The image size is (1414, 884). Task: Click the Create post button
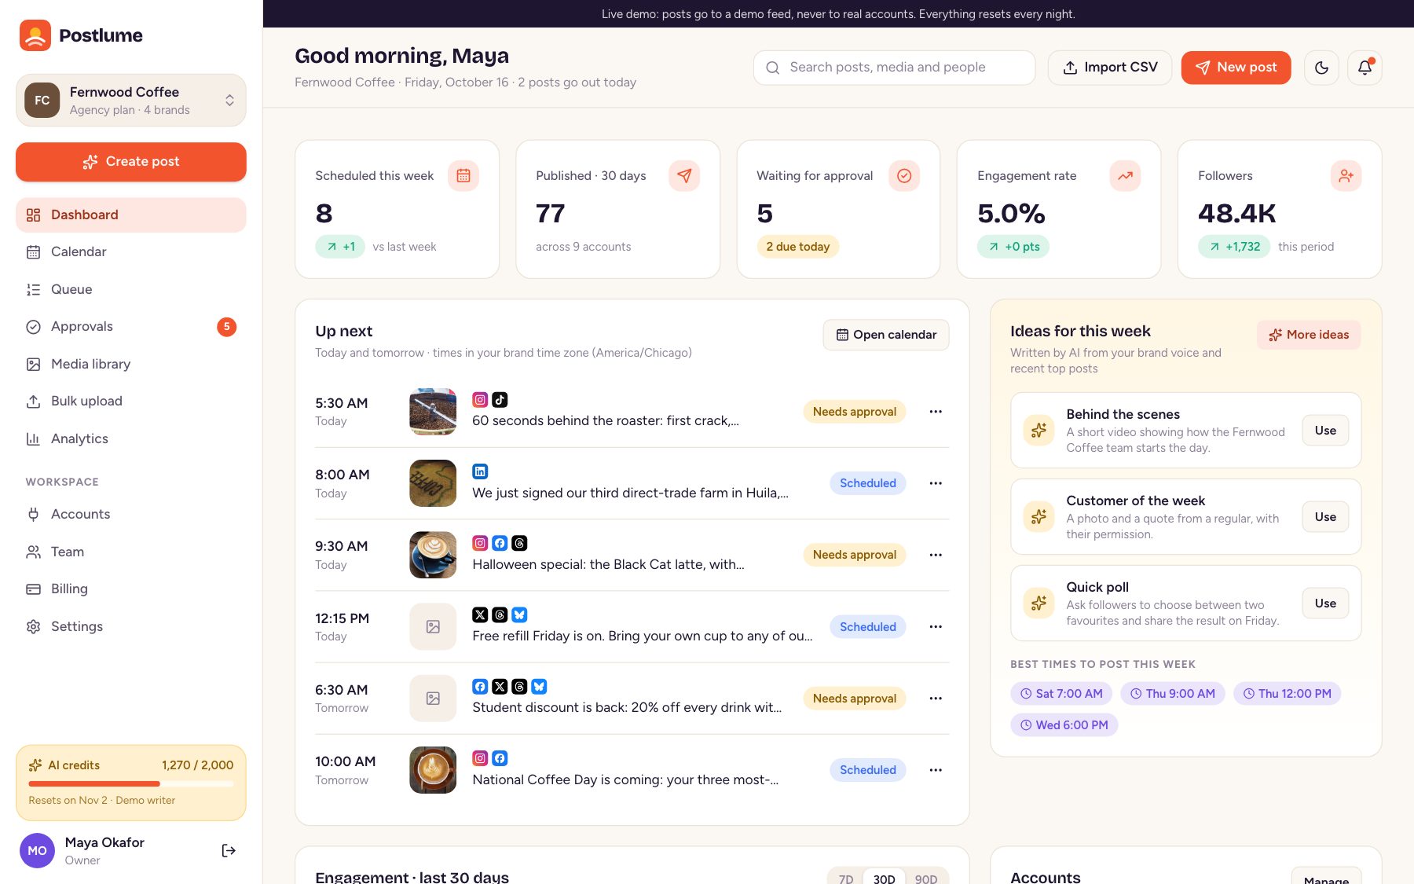click(x=131, y=162)
